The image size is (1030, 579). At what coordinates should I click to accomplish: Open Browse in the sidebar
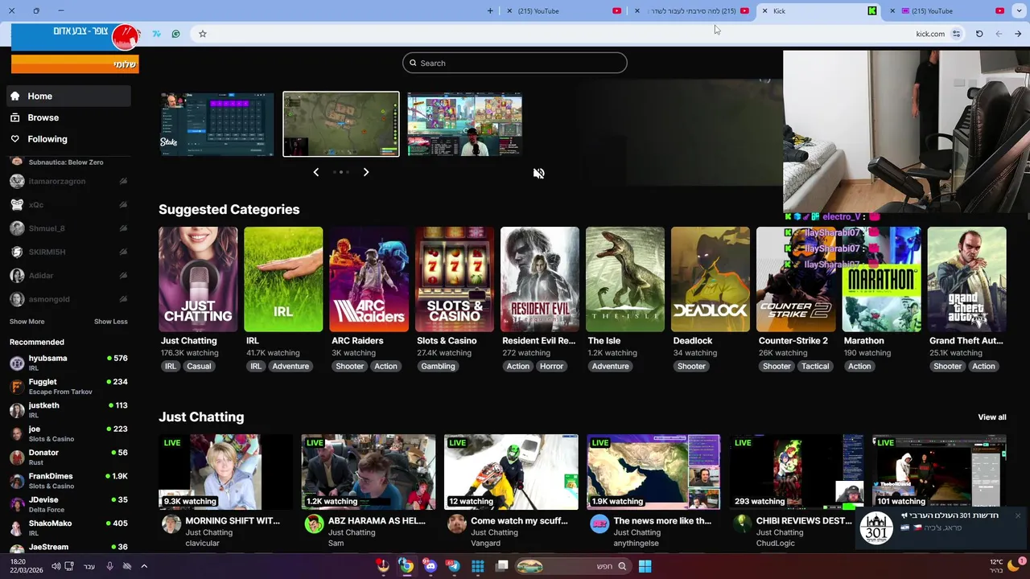[x=69, y=117]
